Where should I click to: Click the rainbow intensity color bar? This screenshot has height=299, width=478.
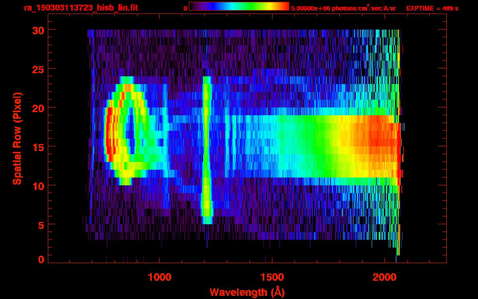click(239, 7)
